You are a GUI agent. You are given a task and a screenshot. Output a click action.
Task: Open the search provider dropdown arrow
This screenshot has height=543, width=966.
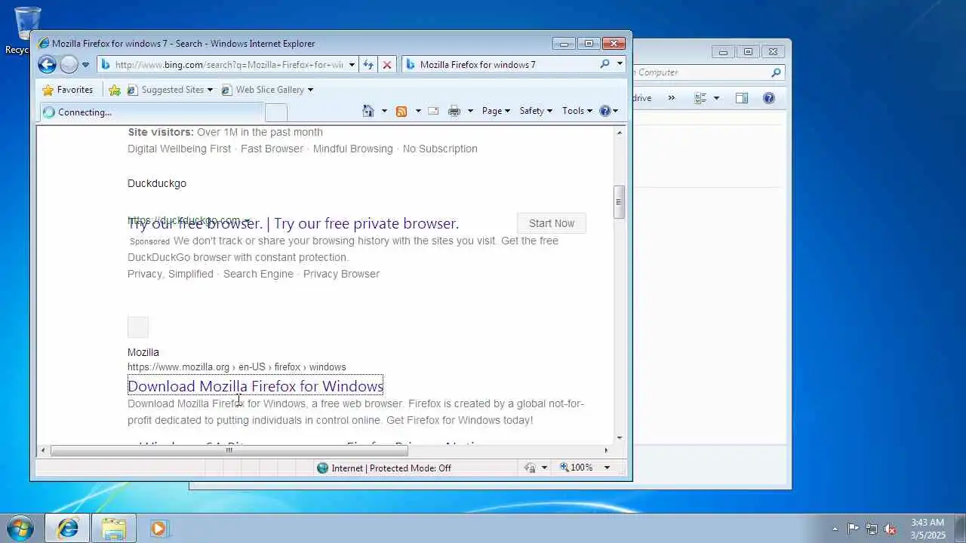620,64
